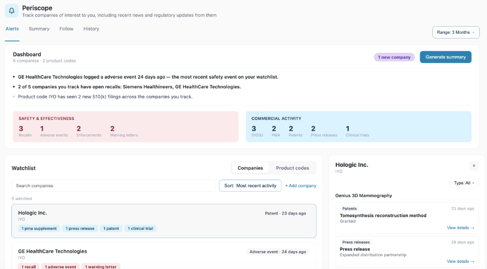Click the 2 Press releases stat

[x=324, y=131]
